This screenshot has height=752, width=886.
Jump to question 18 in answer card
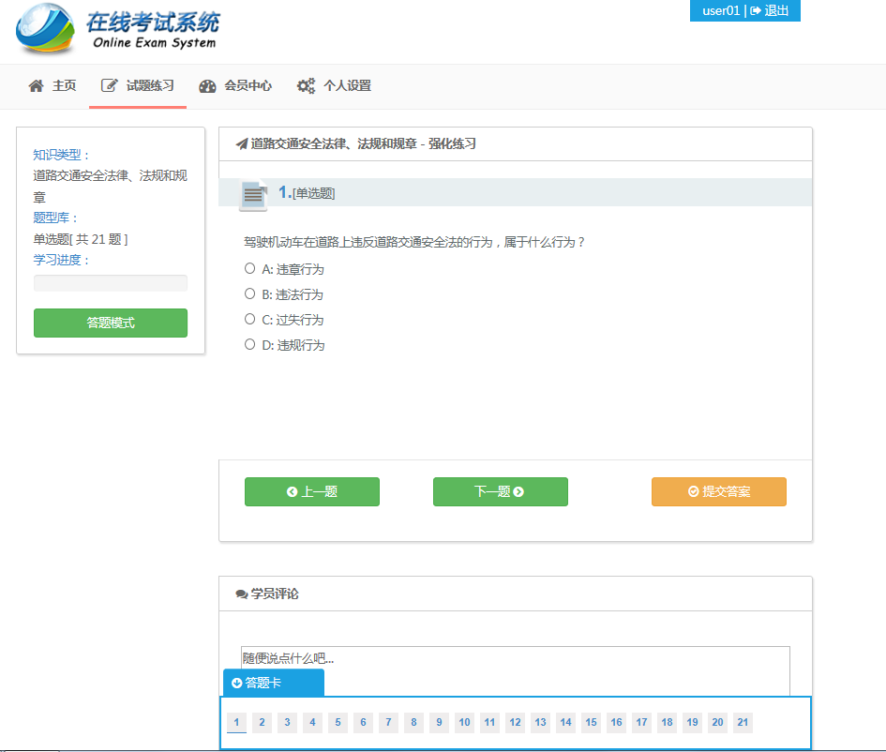click(668, 722)
